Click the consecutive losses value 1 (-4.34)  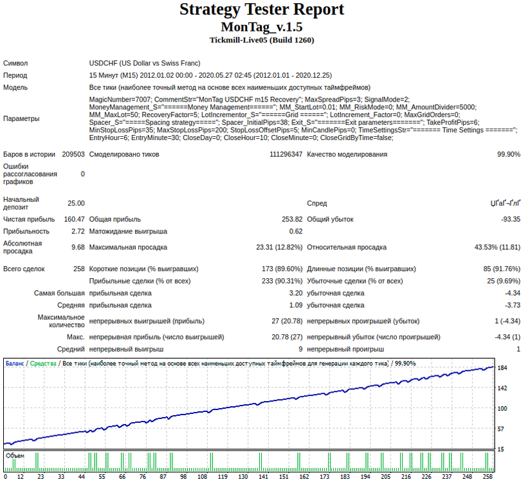507,321
